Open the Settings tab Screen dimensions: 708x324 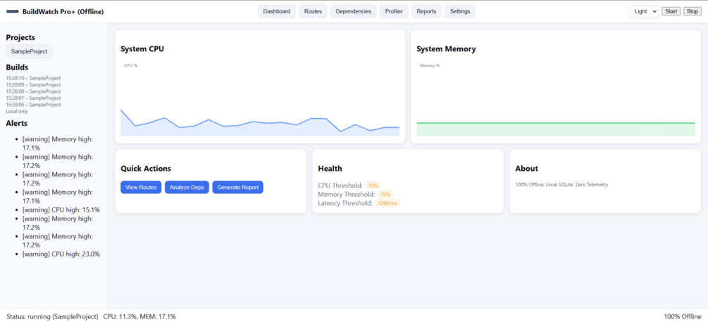tap(460, 11)
